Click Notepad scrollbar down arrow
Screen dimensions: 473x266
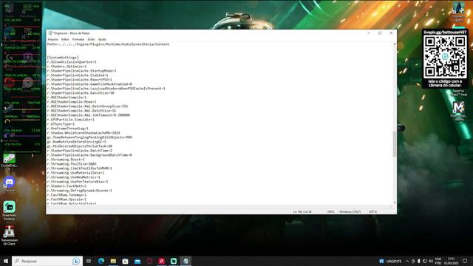pos(395,202)
